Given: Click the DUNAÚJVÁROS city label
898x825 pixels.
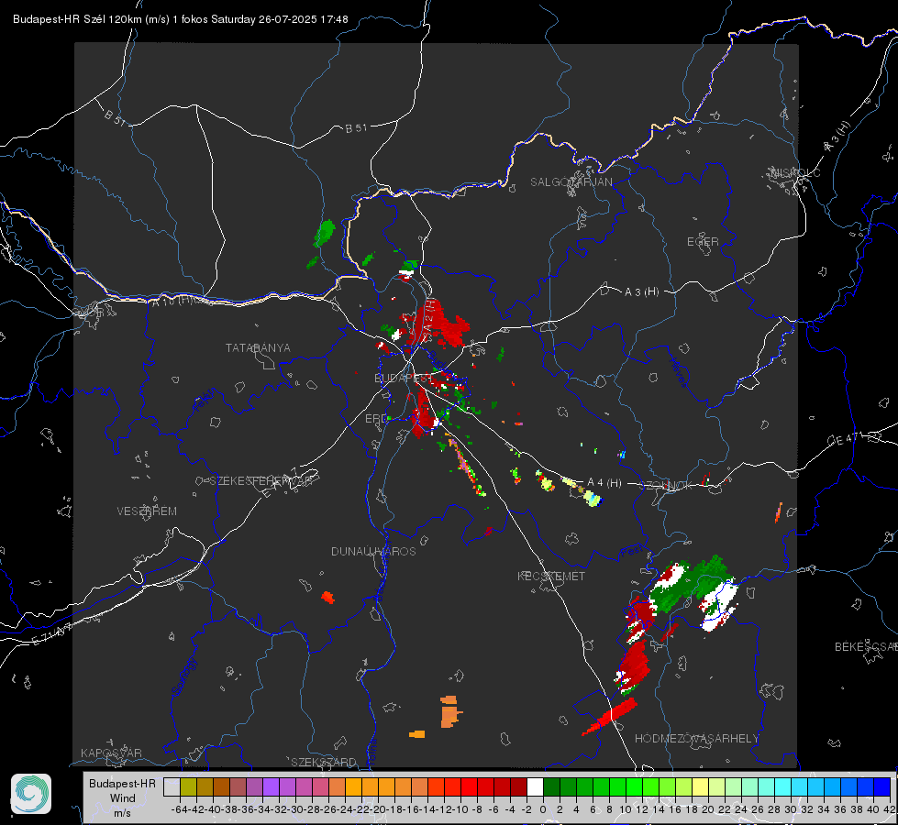Looking at the screenshot, I should click(x=373, y=551).
